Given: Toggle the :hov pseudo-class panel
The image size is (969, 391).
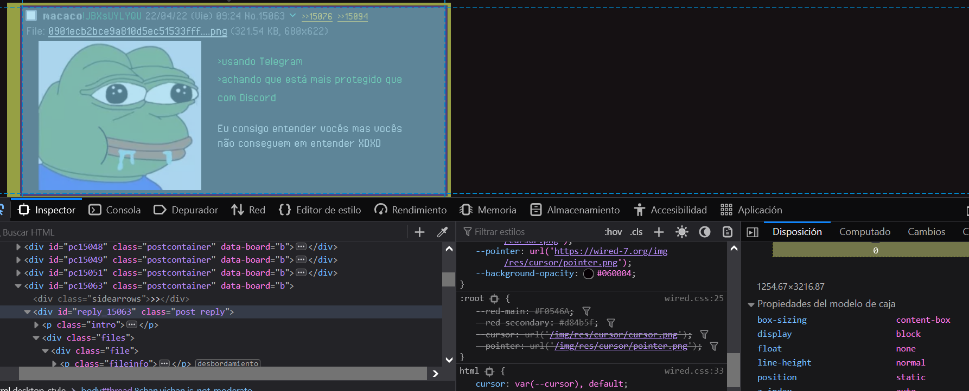Looking at the screenshot, I should click(613, 232).
